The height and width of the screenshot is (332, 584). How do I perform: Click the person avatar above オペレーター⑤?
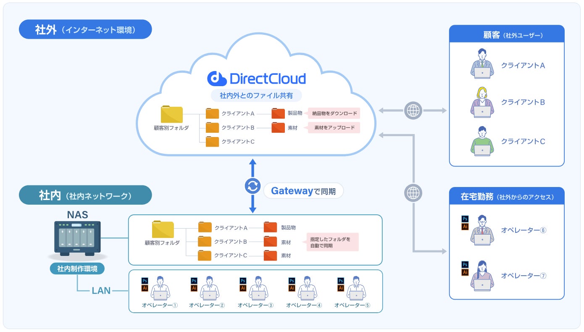(356, 288)
